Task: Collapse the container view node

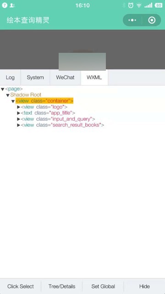Action: pyautogui.click(x=13, y=101)
